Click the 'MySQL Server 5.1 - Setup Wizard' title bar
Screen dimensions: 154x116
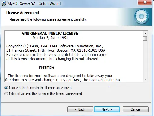click(x=34, y=4)
